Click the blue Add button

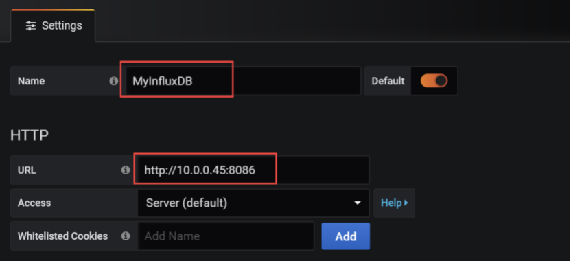(x=346, y=236)
